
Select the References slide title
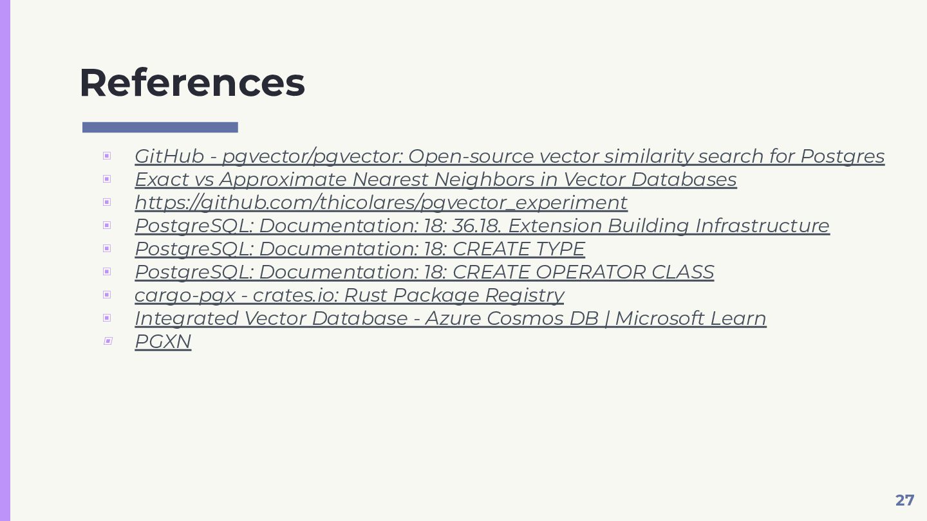click(x=192, y=82)
